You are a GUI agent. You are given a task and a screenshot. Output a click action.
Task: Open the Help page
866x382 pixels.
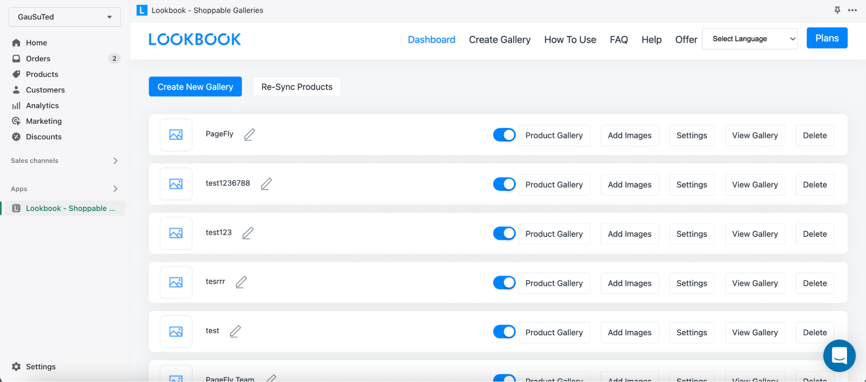pos(652,40)
